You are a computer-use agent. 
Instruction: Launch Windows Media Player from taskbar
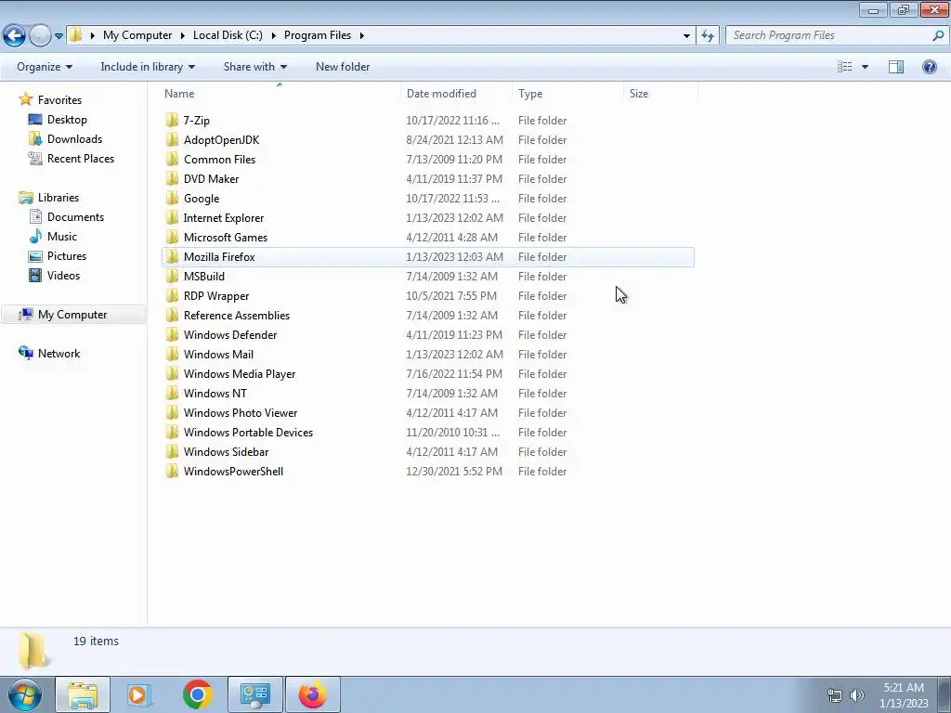(139, 694)
